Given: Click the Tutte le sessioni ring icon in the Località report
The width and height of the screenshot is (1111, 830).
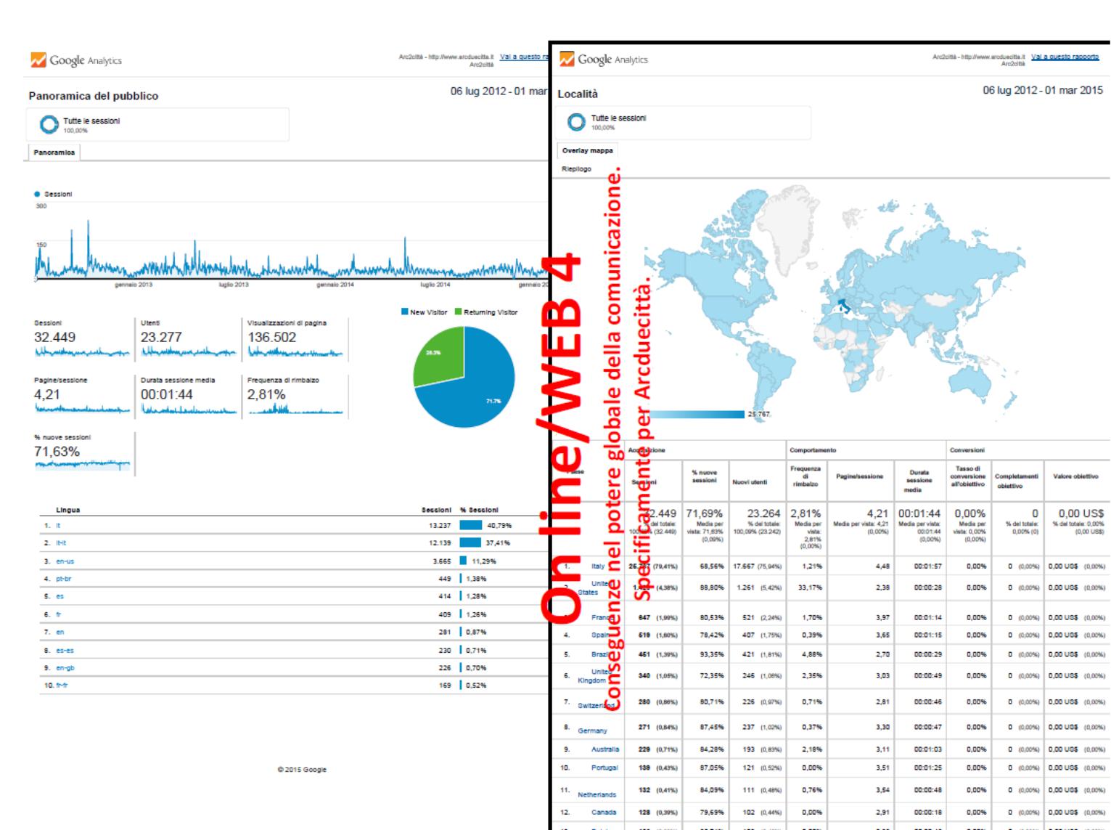Looking at the screenshot, I should 576,121.
